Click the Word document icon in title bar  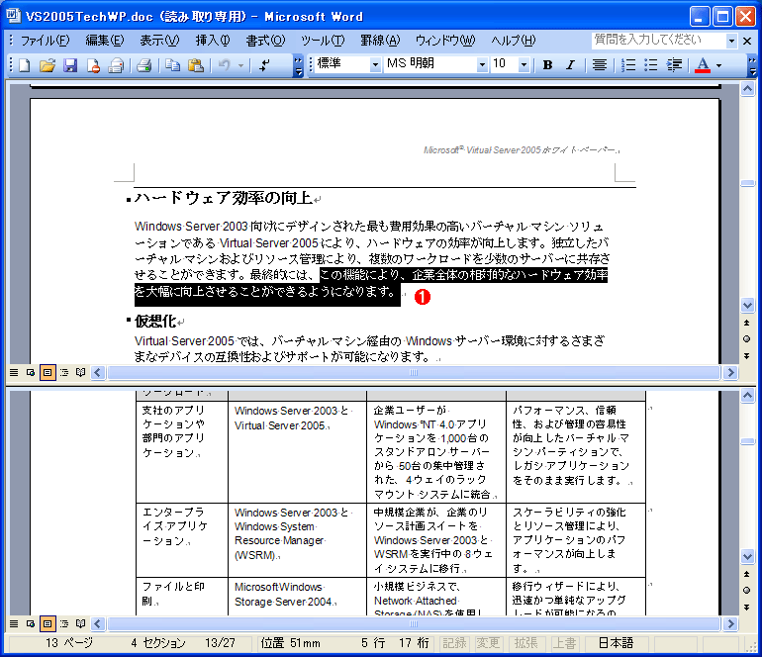(x=13, y=16)
